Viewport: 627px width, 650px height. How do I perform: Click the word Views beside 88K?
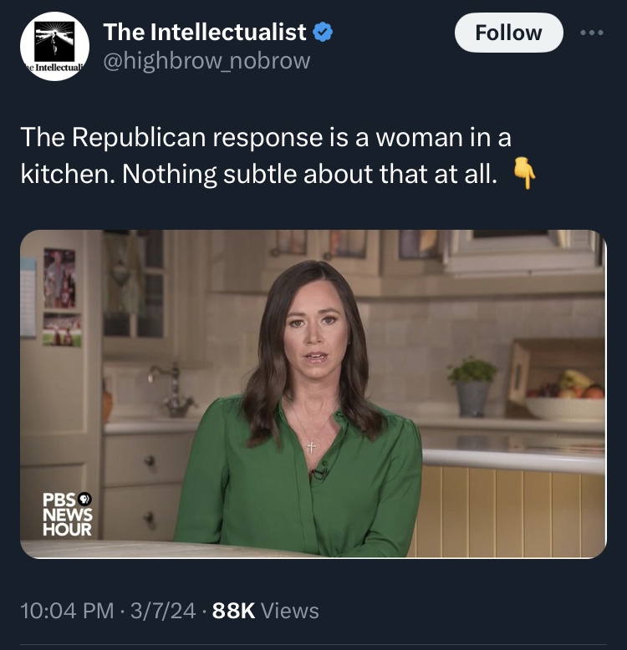coord(290,611)
